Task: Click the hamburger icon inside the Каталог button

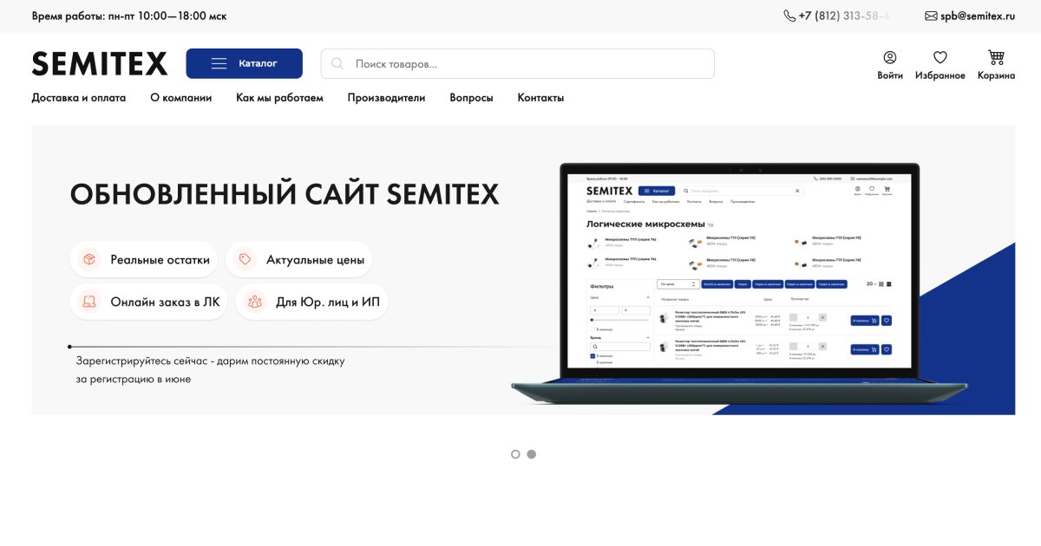Action: coord(219,62)
